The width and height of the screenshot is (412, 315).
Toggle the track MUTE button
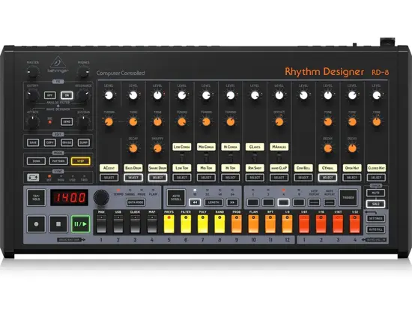click(x=376, y=193)
